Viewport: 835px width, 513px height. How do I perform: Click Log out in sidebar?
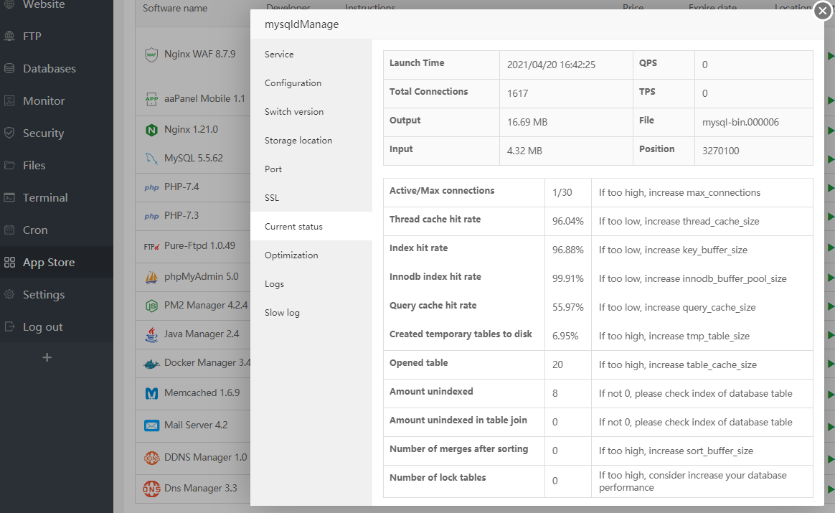[x=43, y=327]
